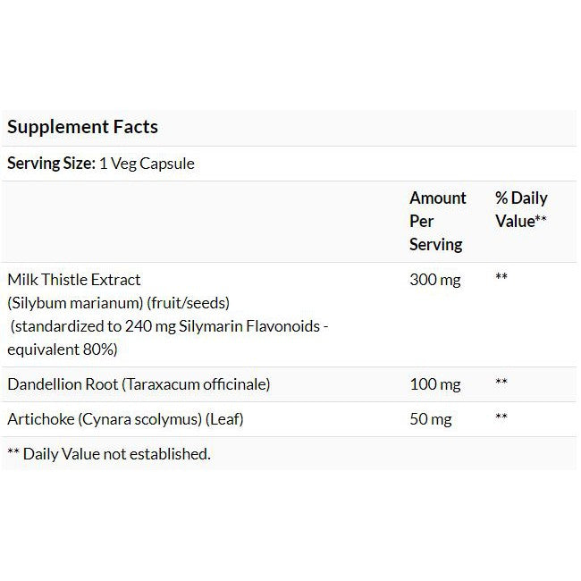Click the asterisks in Artichoke row
Image resolution: width=581 pixels, height=581 pixels.
point(501,418)
